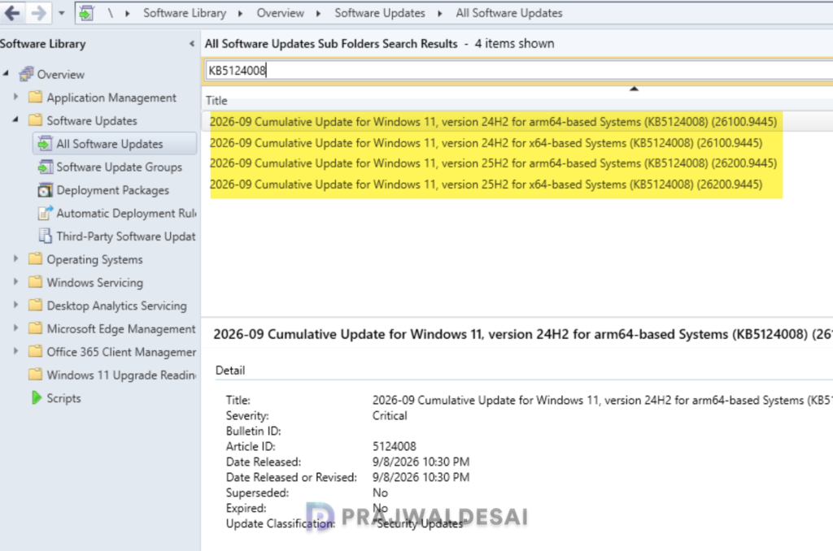Click the Severity value Critical
This screenshot has width=833, height=551.
pos(390,415)
